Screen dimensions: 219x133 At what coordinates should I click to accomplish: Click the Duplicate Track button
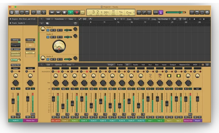tap(47, 23)
